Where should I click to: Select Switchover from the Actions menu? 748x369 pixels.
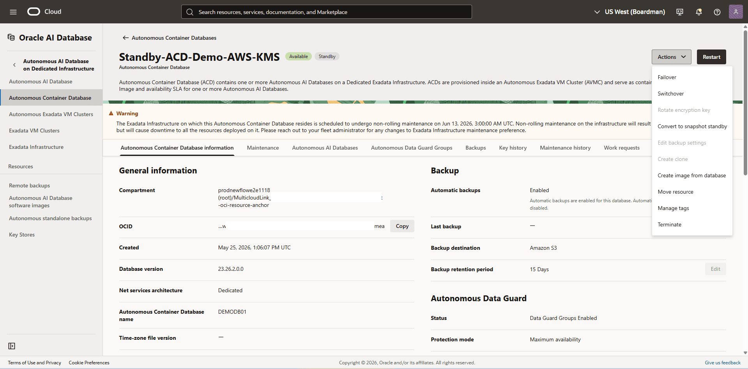point(692,94)
